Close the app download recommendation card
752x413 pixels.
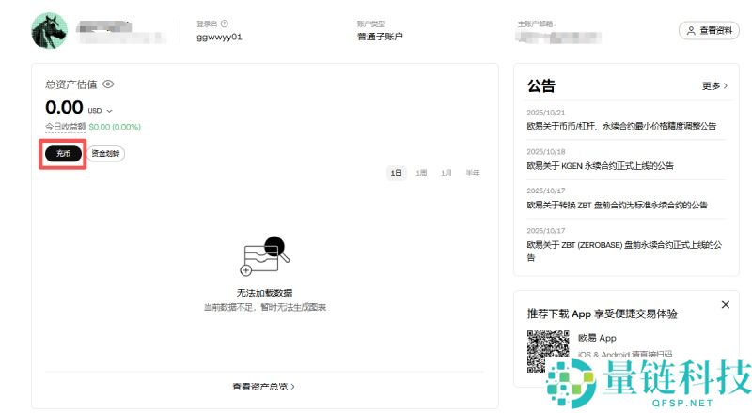726,305
